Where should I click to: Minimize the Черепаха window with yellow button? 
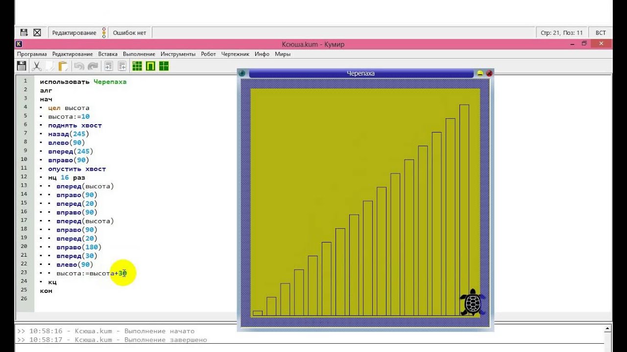tap(480, 73)
